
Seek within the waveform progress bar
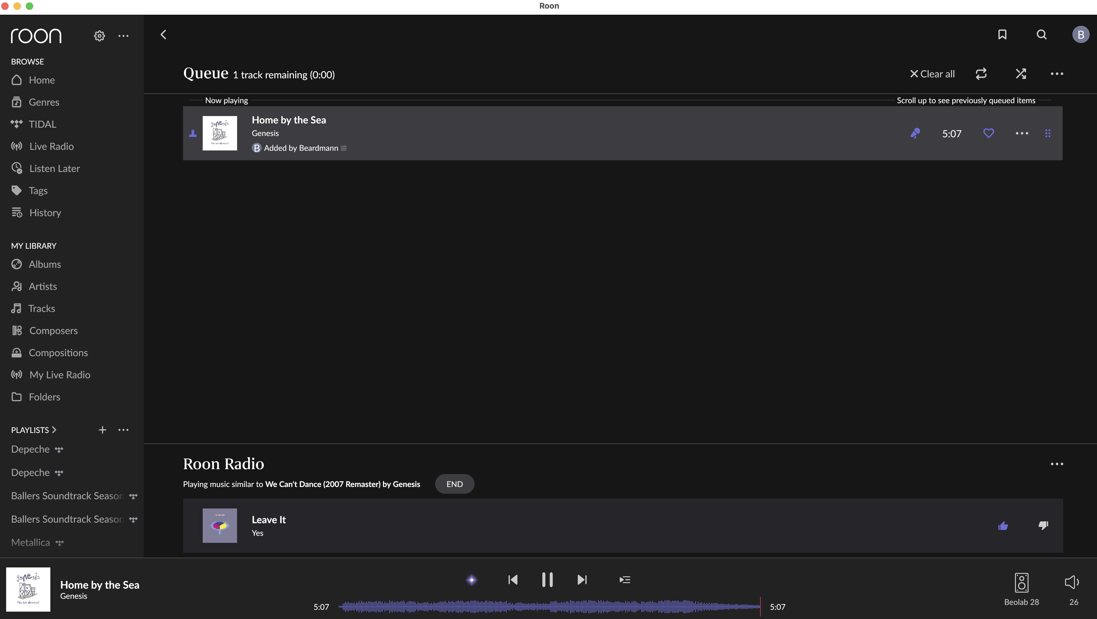[549, 607]
